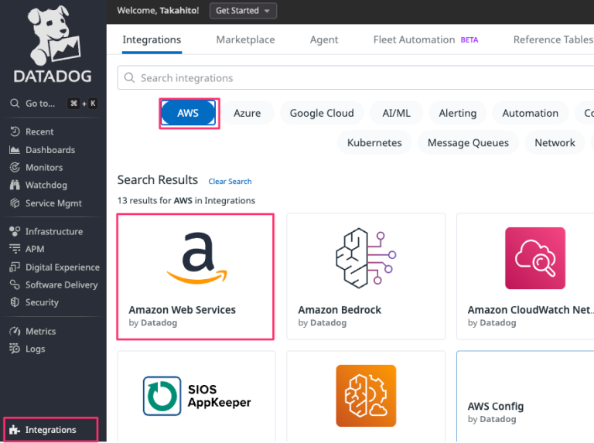594x443 pixels.
Task: Toggle the Automation filter chip
Action: pos(531,113)
